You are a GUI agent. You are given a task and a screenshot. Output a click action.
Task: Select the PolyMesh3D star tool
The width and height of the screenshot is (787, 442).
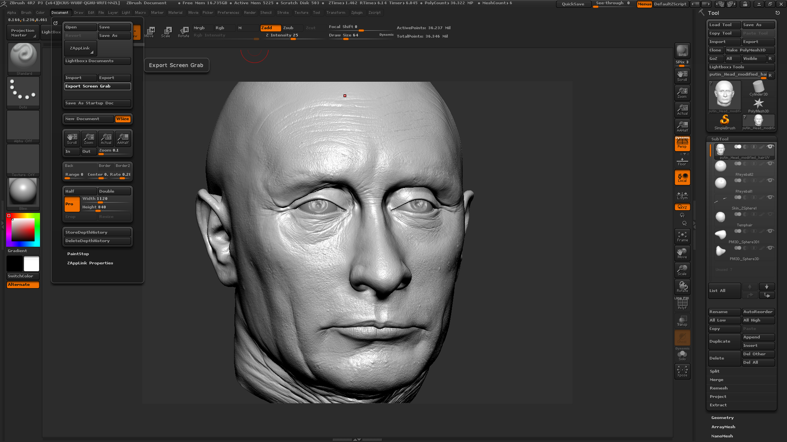pos(758,105)
